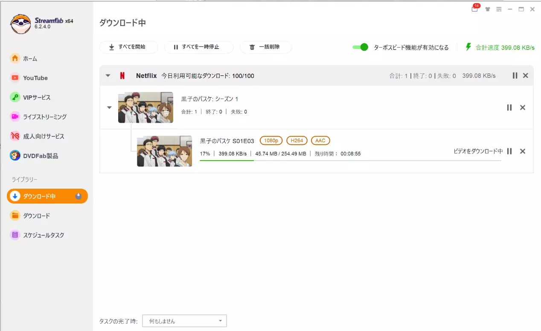
Task: Click the S01E03 download progress bar
Action: (x=350, y=161)
